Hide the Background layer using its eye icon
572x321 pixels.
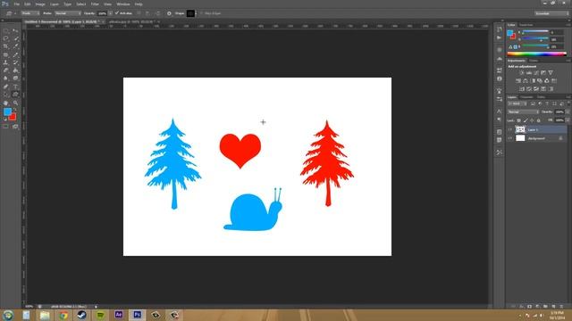510,138
